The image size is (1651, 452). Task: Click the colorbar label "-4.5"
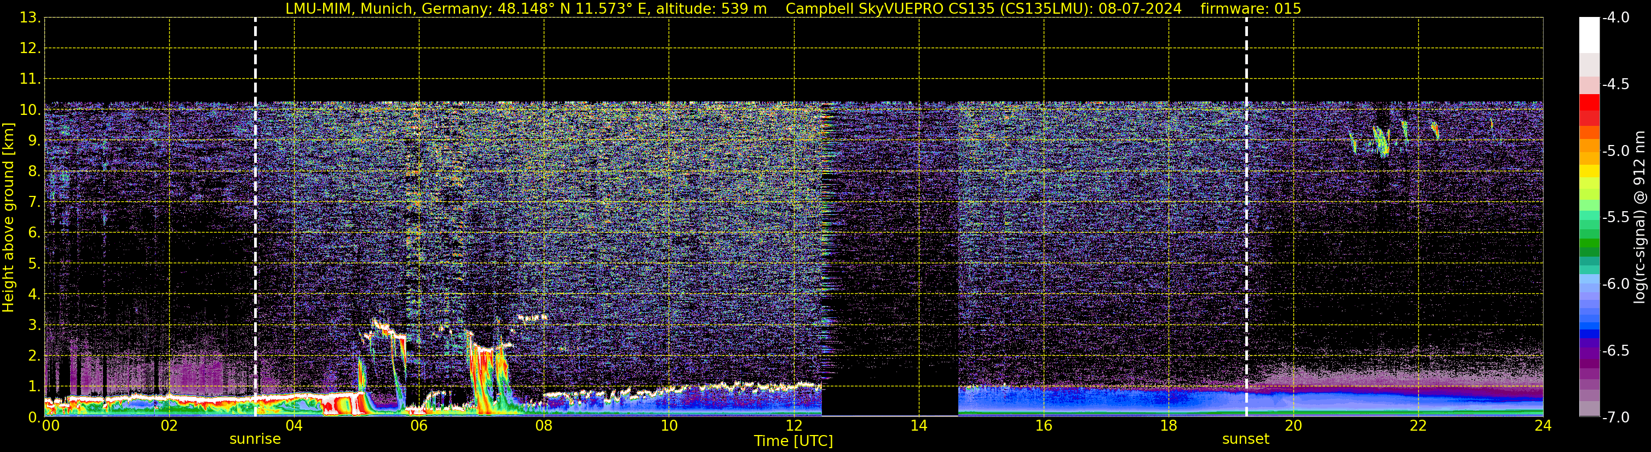pos(1615,84)
